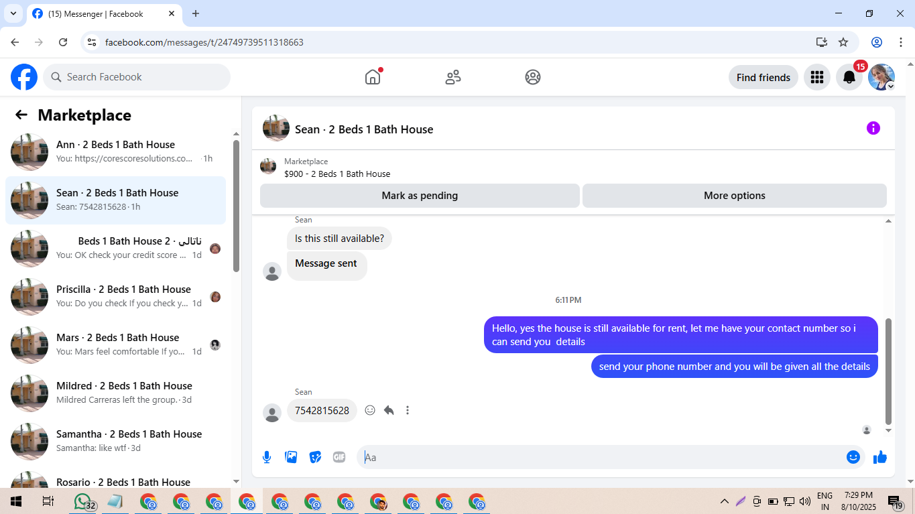Screen dimensions: 915x514
Task: Open more options for 7542815628 message
Action: tap(408, 410)
